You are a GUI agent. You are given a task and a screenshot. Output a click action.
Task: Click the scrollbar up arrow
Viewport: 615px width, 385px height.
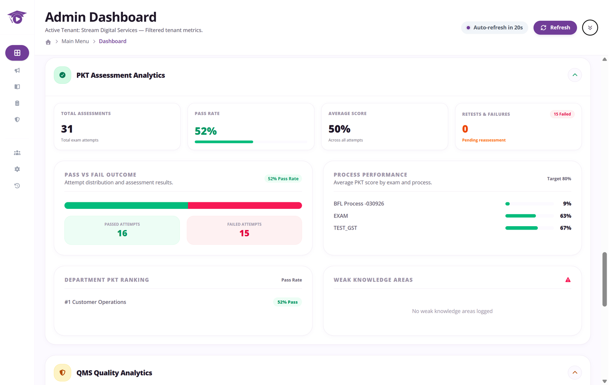pos(605,59)
